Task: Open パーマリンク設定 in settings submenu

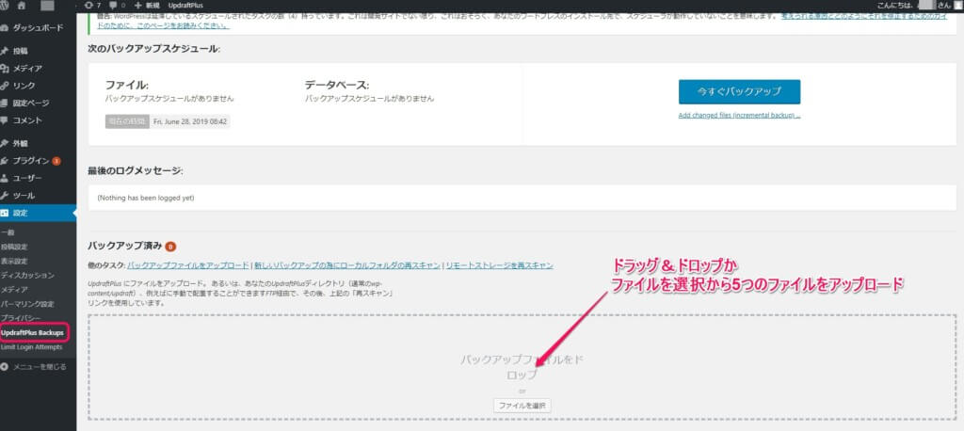Action: point(27,304)
